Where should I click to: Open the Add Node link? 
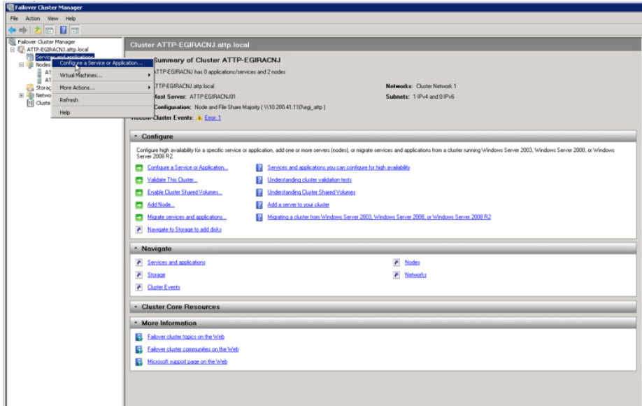point(161,205)
